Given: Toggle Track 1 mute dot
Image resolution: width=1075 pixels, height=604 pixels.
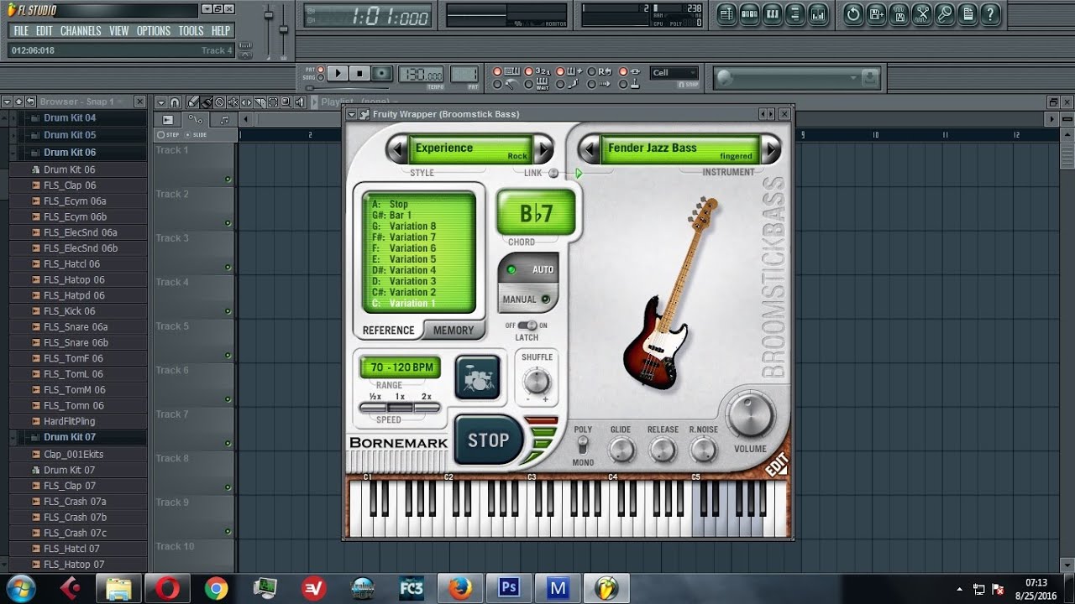Looking at the screenshot, I should pyautogui.click(x=228, y=180).
